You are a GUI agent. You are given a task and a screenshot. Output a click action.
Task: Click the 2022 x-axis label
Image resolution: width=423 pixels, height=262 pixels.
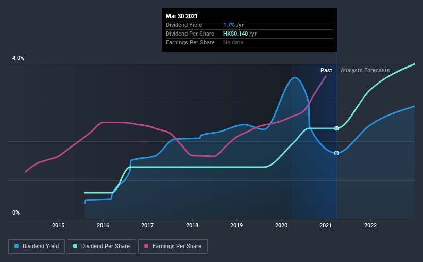(370, 225)
